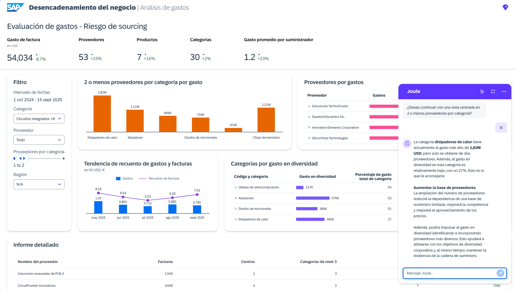Sort by Proveedor column header
This screenshot has height=291, width=517.
point(317,95)
